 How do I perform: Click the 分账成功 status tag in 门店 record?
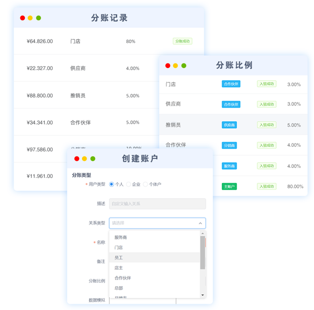coord(182,42)
